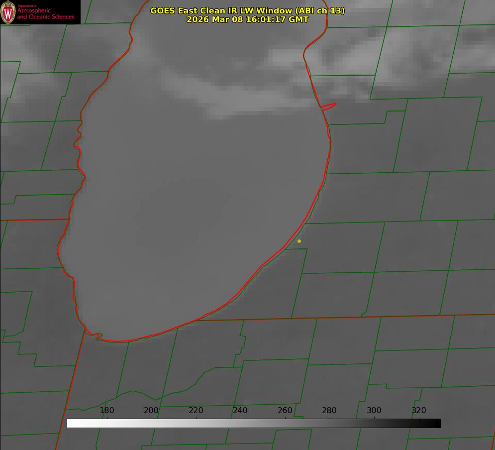Click the black warmest end of the colorbar

click(x=437, y=423)
